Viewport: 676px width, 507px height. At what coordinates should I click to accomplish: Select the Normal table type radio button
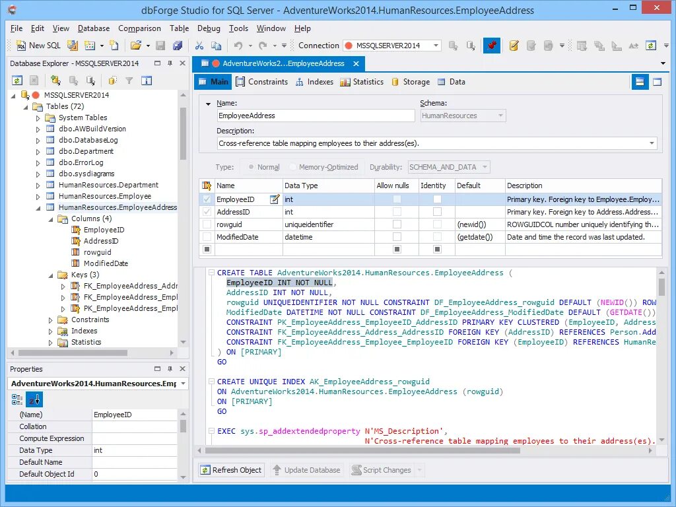(x=251, y=167)
